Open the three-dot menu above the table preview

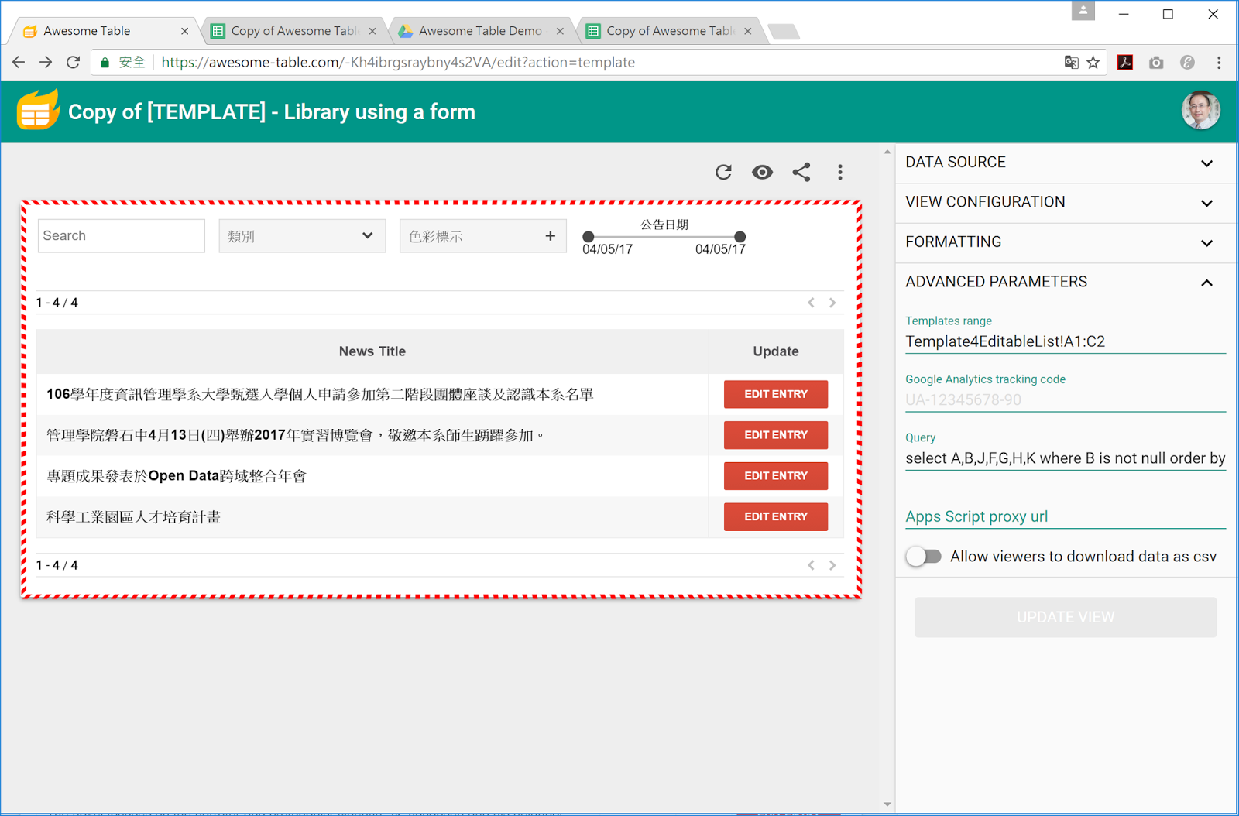point(840,172)
